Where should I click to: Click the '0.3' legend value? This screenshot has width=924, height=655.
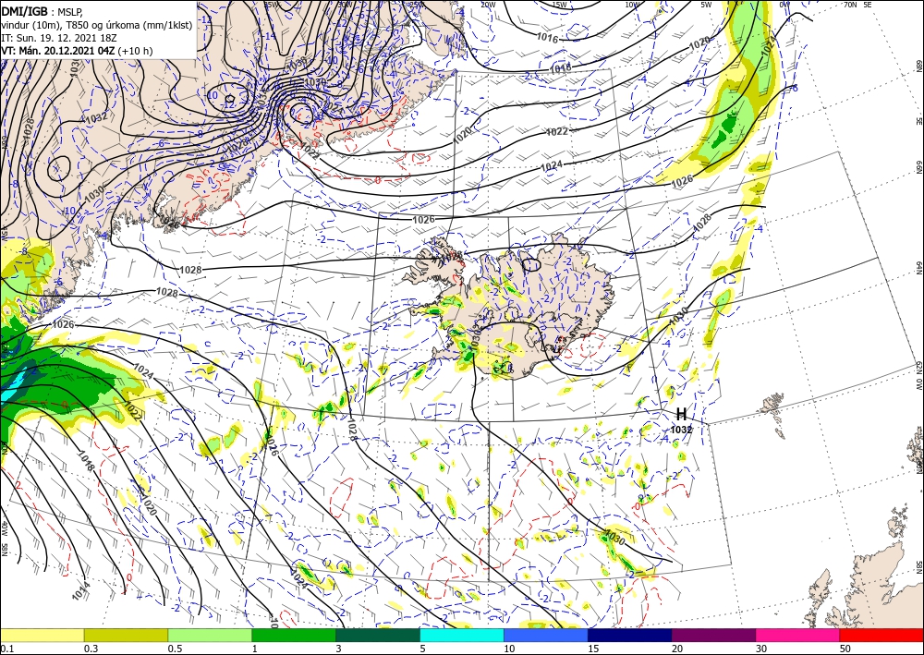(91, 649)
